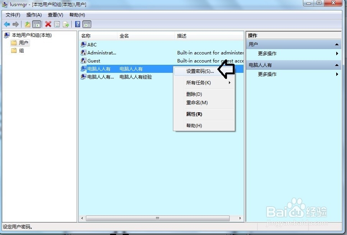Screen dimensions: 347x235
Task: Sort by the 描述 column header
Action: (x=209, y=36)
